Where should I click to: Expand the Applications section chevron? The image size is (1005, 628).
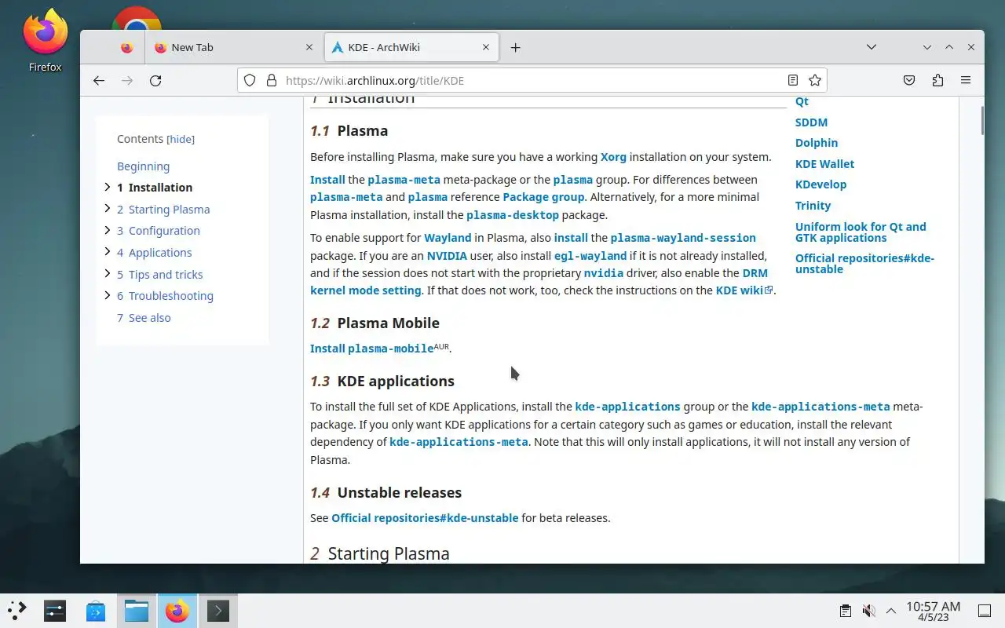point(108,252)
